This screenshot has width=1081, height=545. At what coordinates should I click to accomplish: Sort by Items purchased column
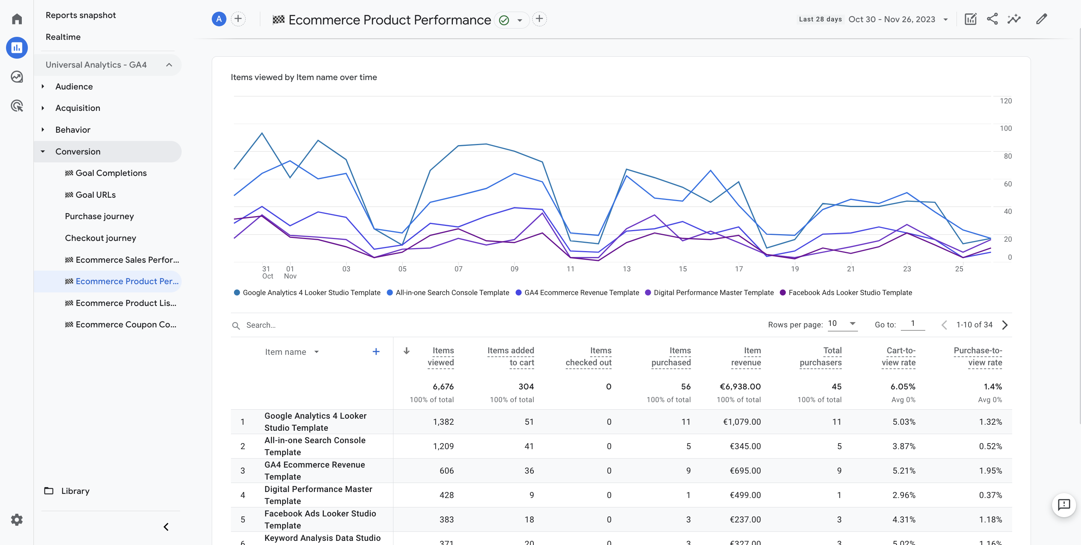point(671,356)
